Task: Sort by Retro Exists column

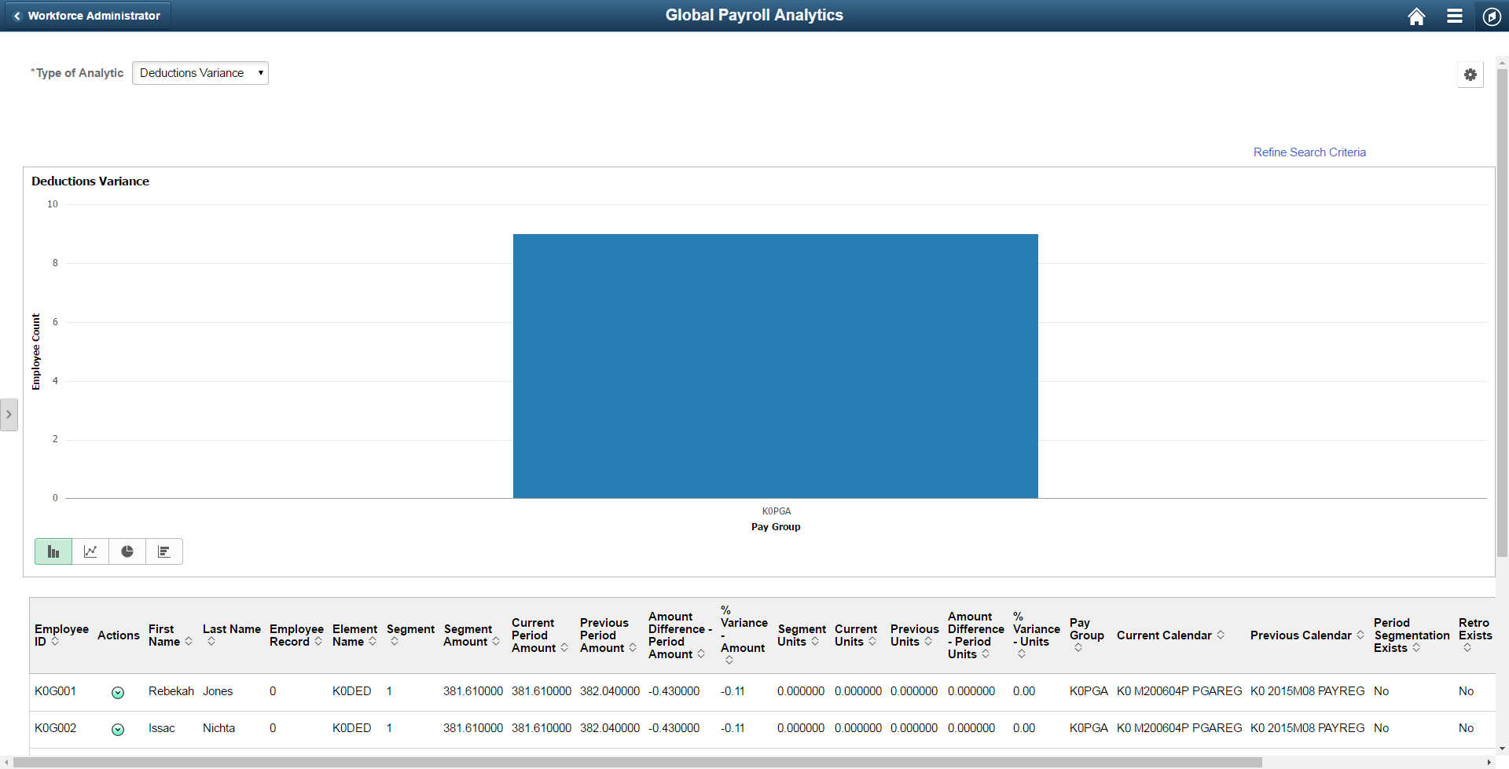Action: click(1474, 635)
